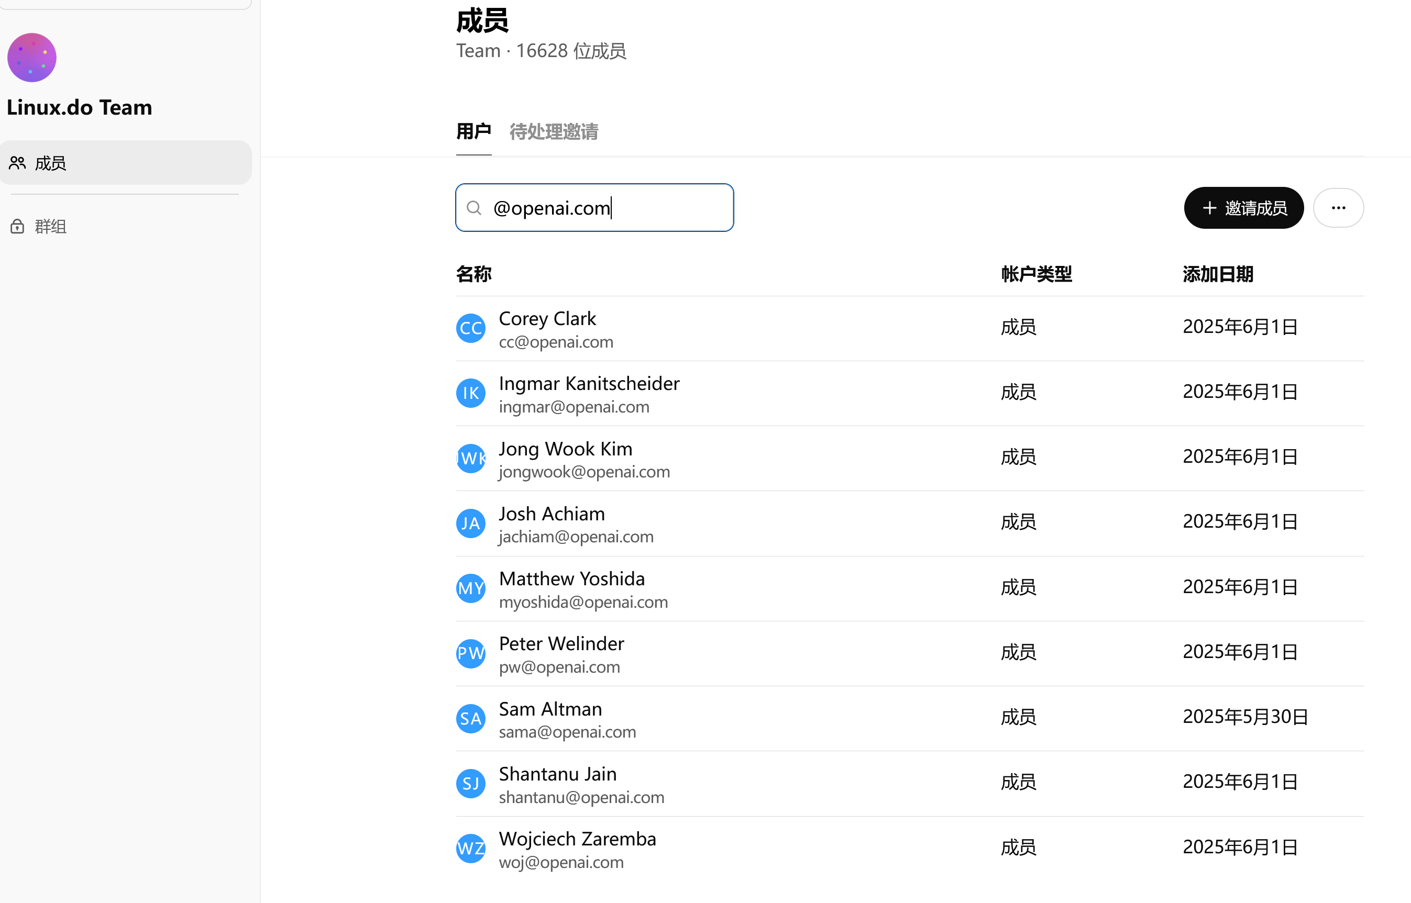Click the Linux.do Team workspace avatar

pos(31,58)
